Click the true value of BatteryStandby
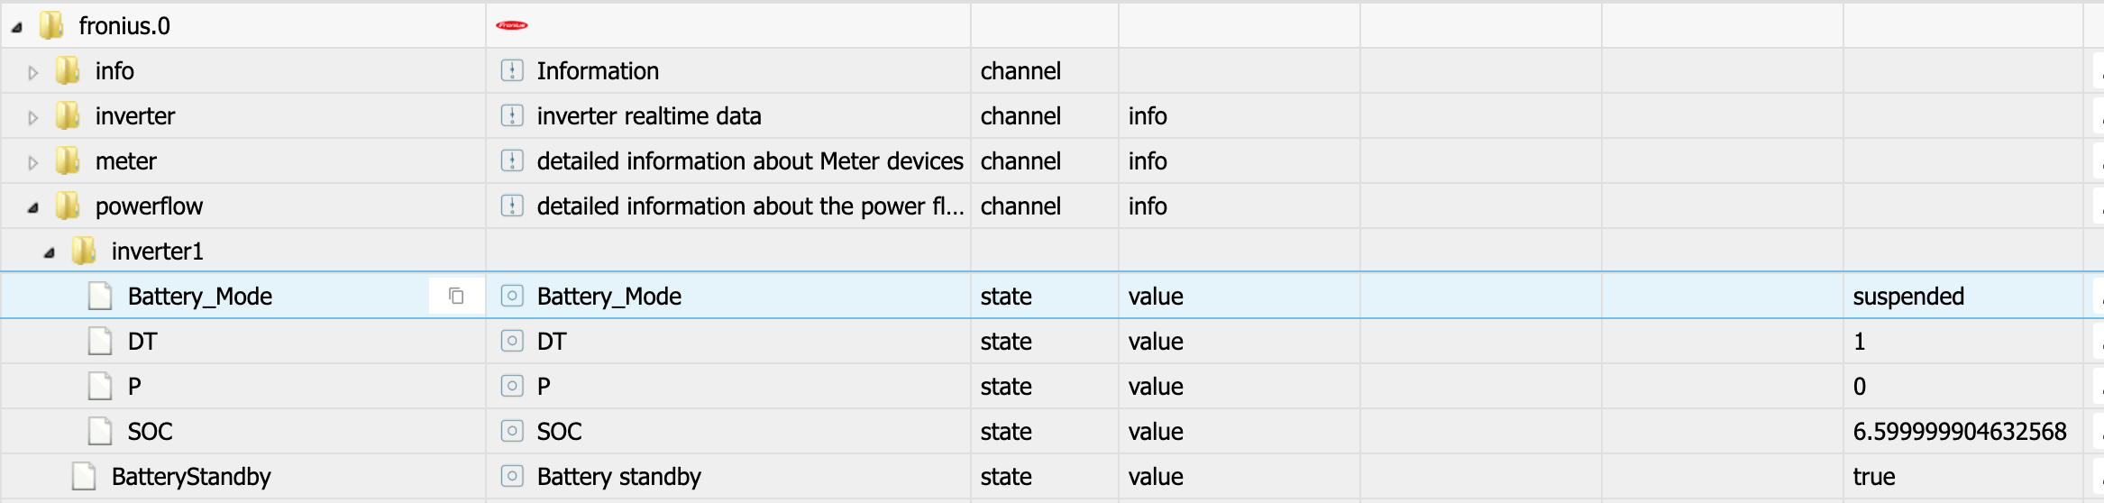The image size is (2104, 503). coord(1873,476)
